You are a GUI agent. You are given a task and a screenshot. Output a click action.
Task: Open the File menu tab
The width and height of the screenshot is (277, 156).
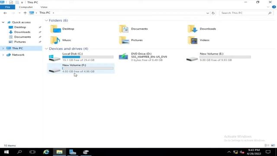[8, 7]
